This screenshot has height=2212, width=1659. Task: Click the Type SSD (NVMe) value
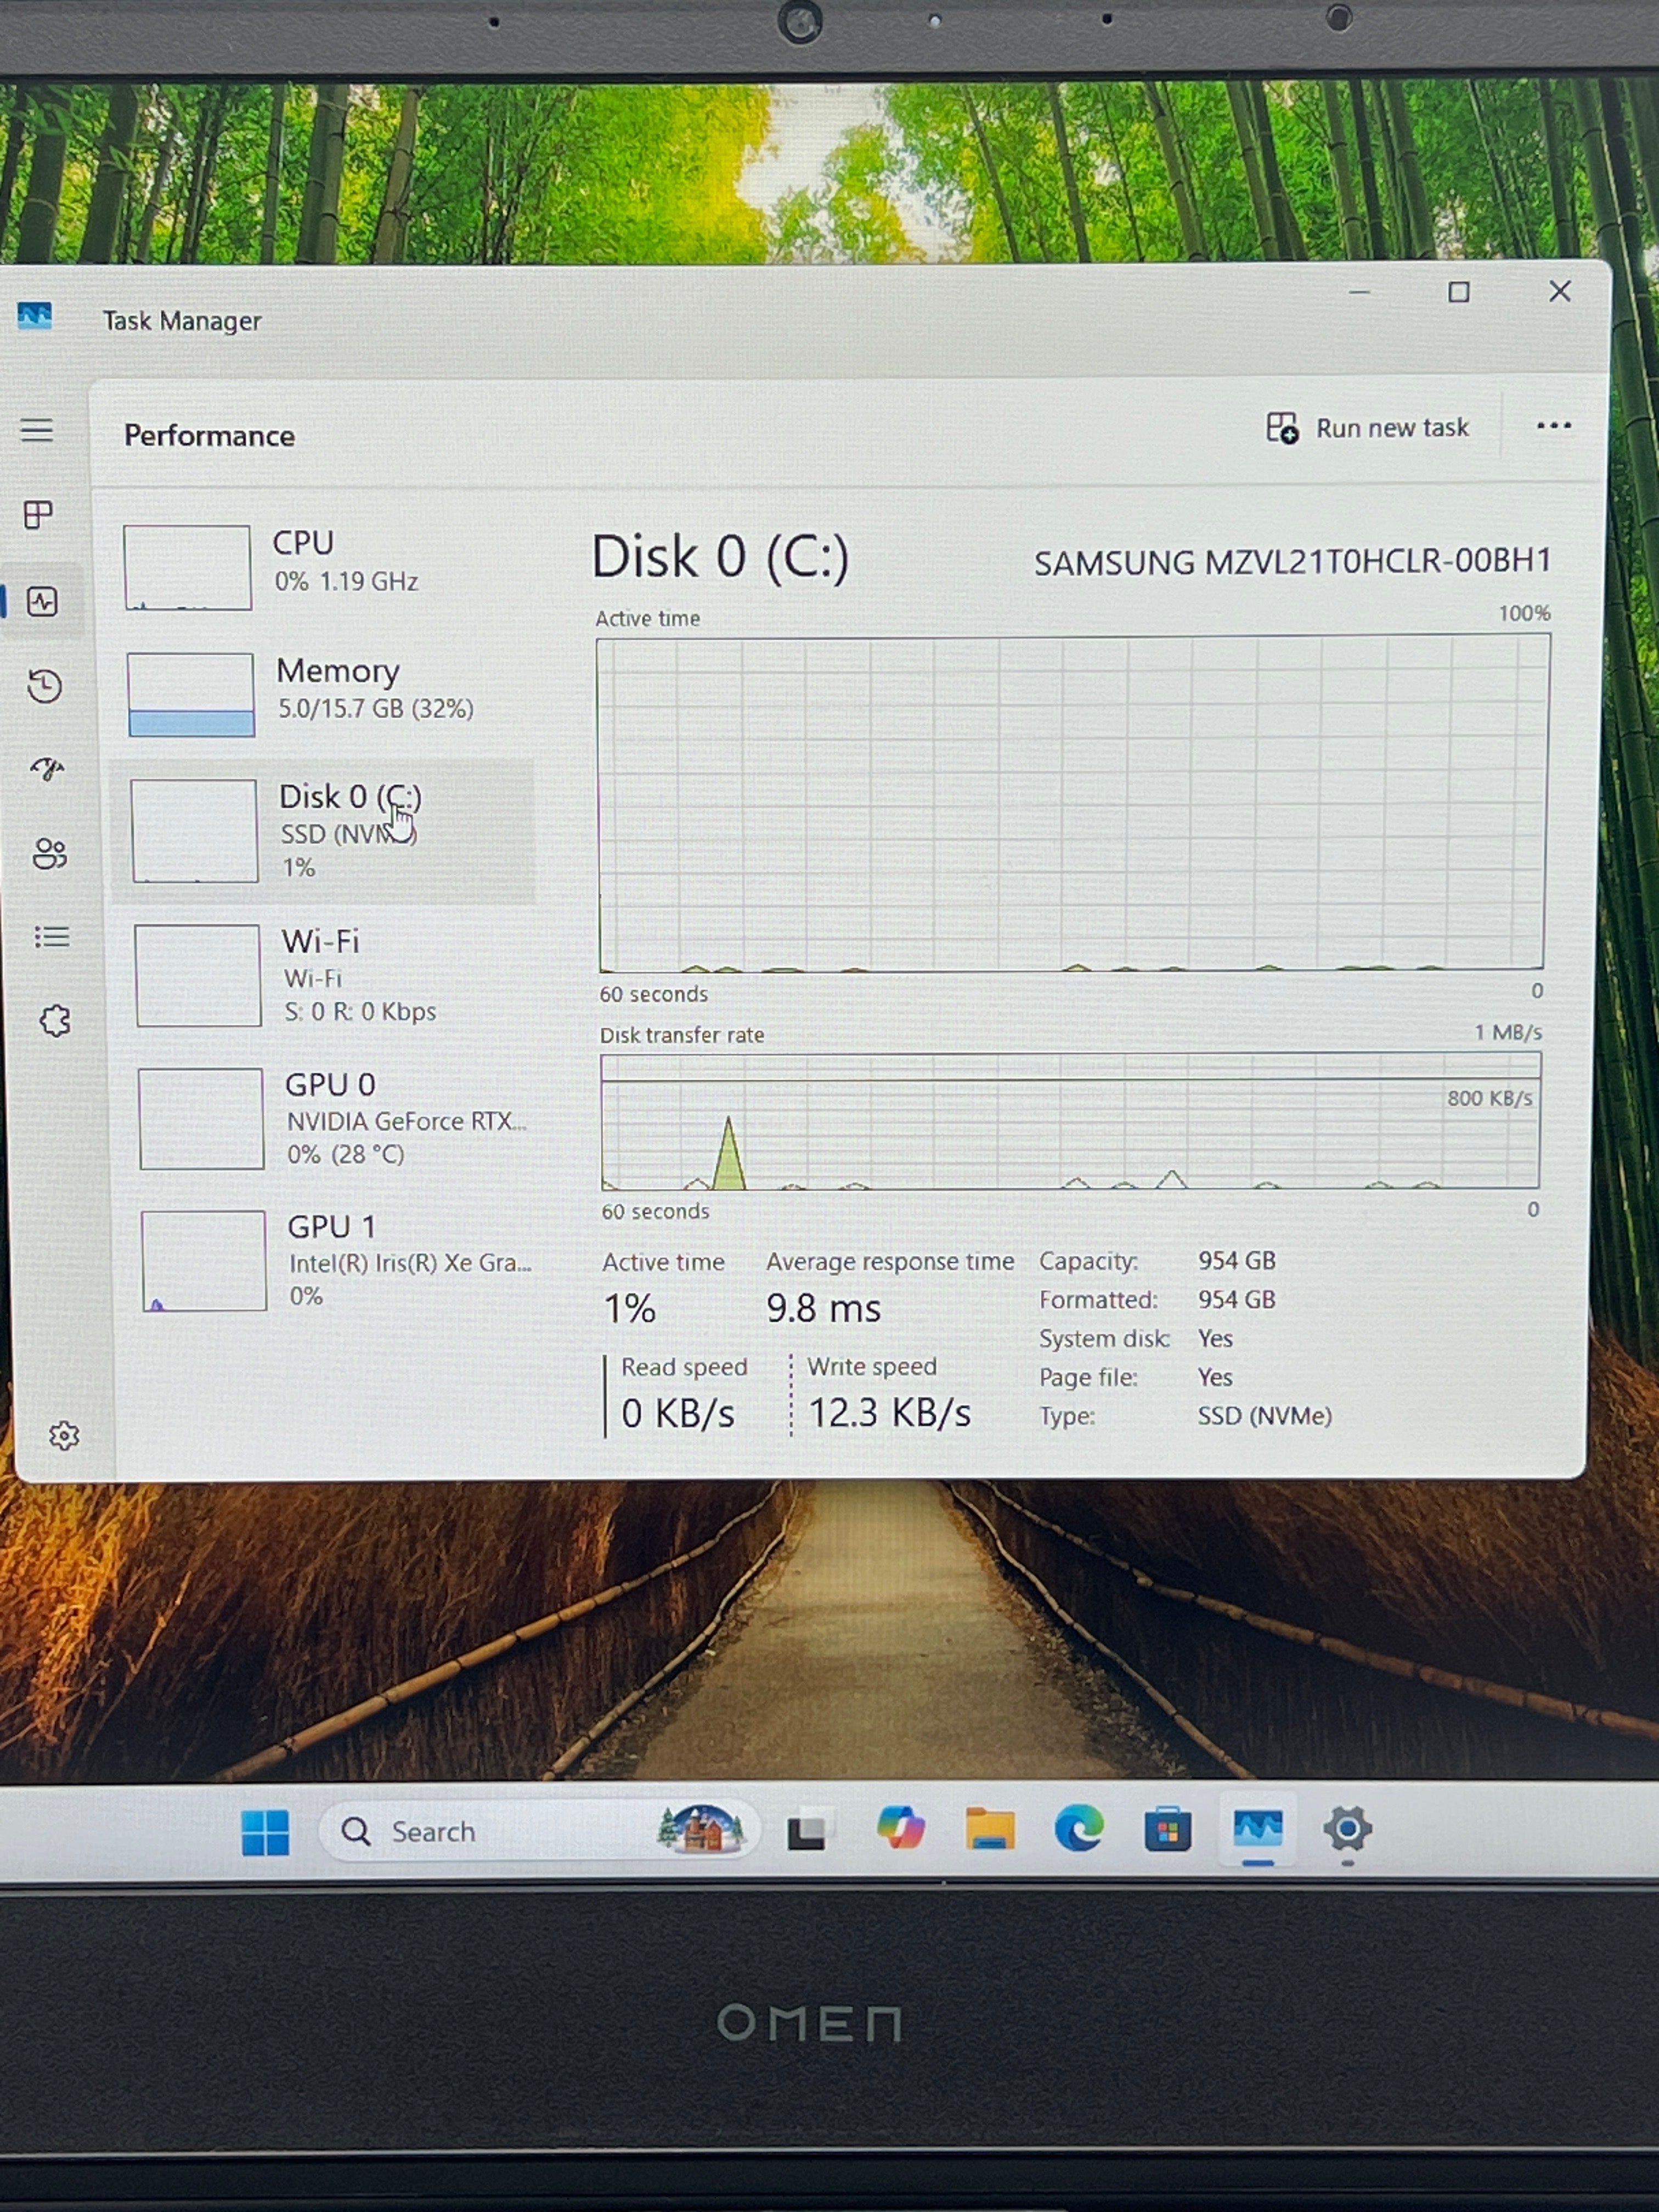[x=1265, y=1416]
